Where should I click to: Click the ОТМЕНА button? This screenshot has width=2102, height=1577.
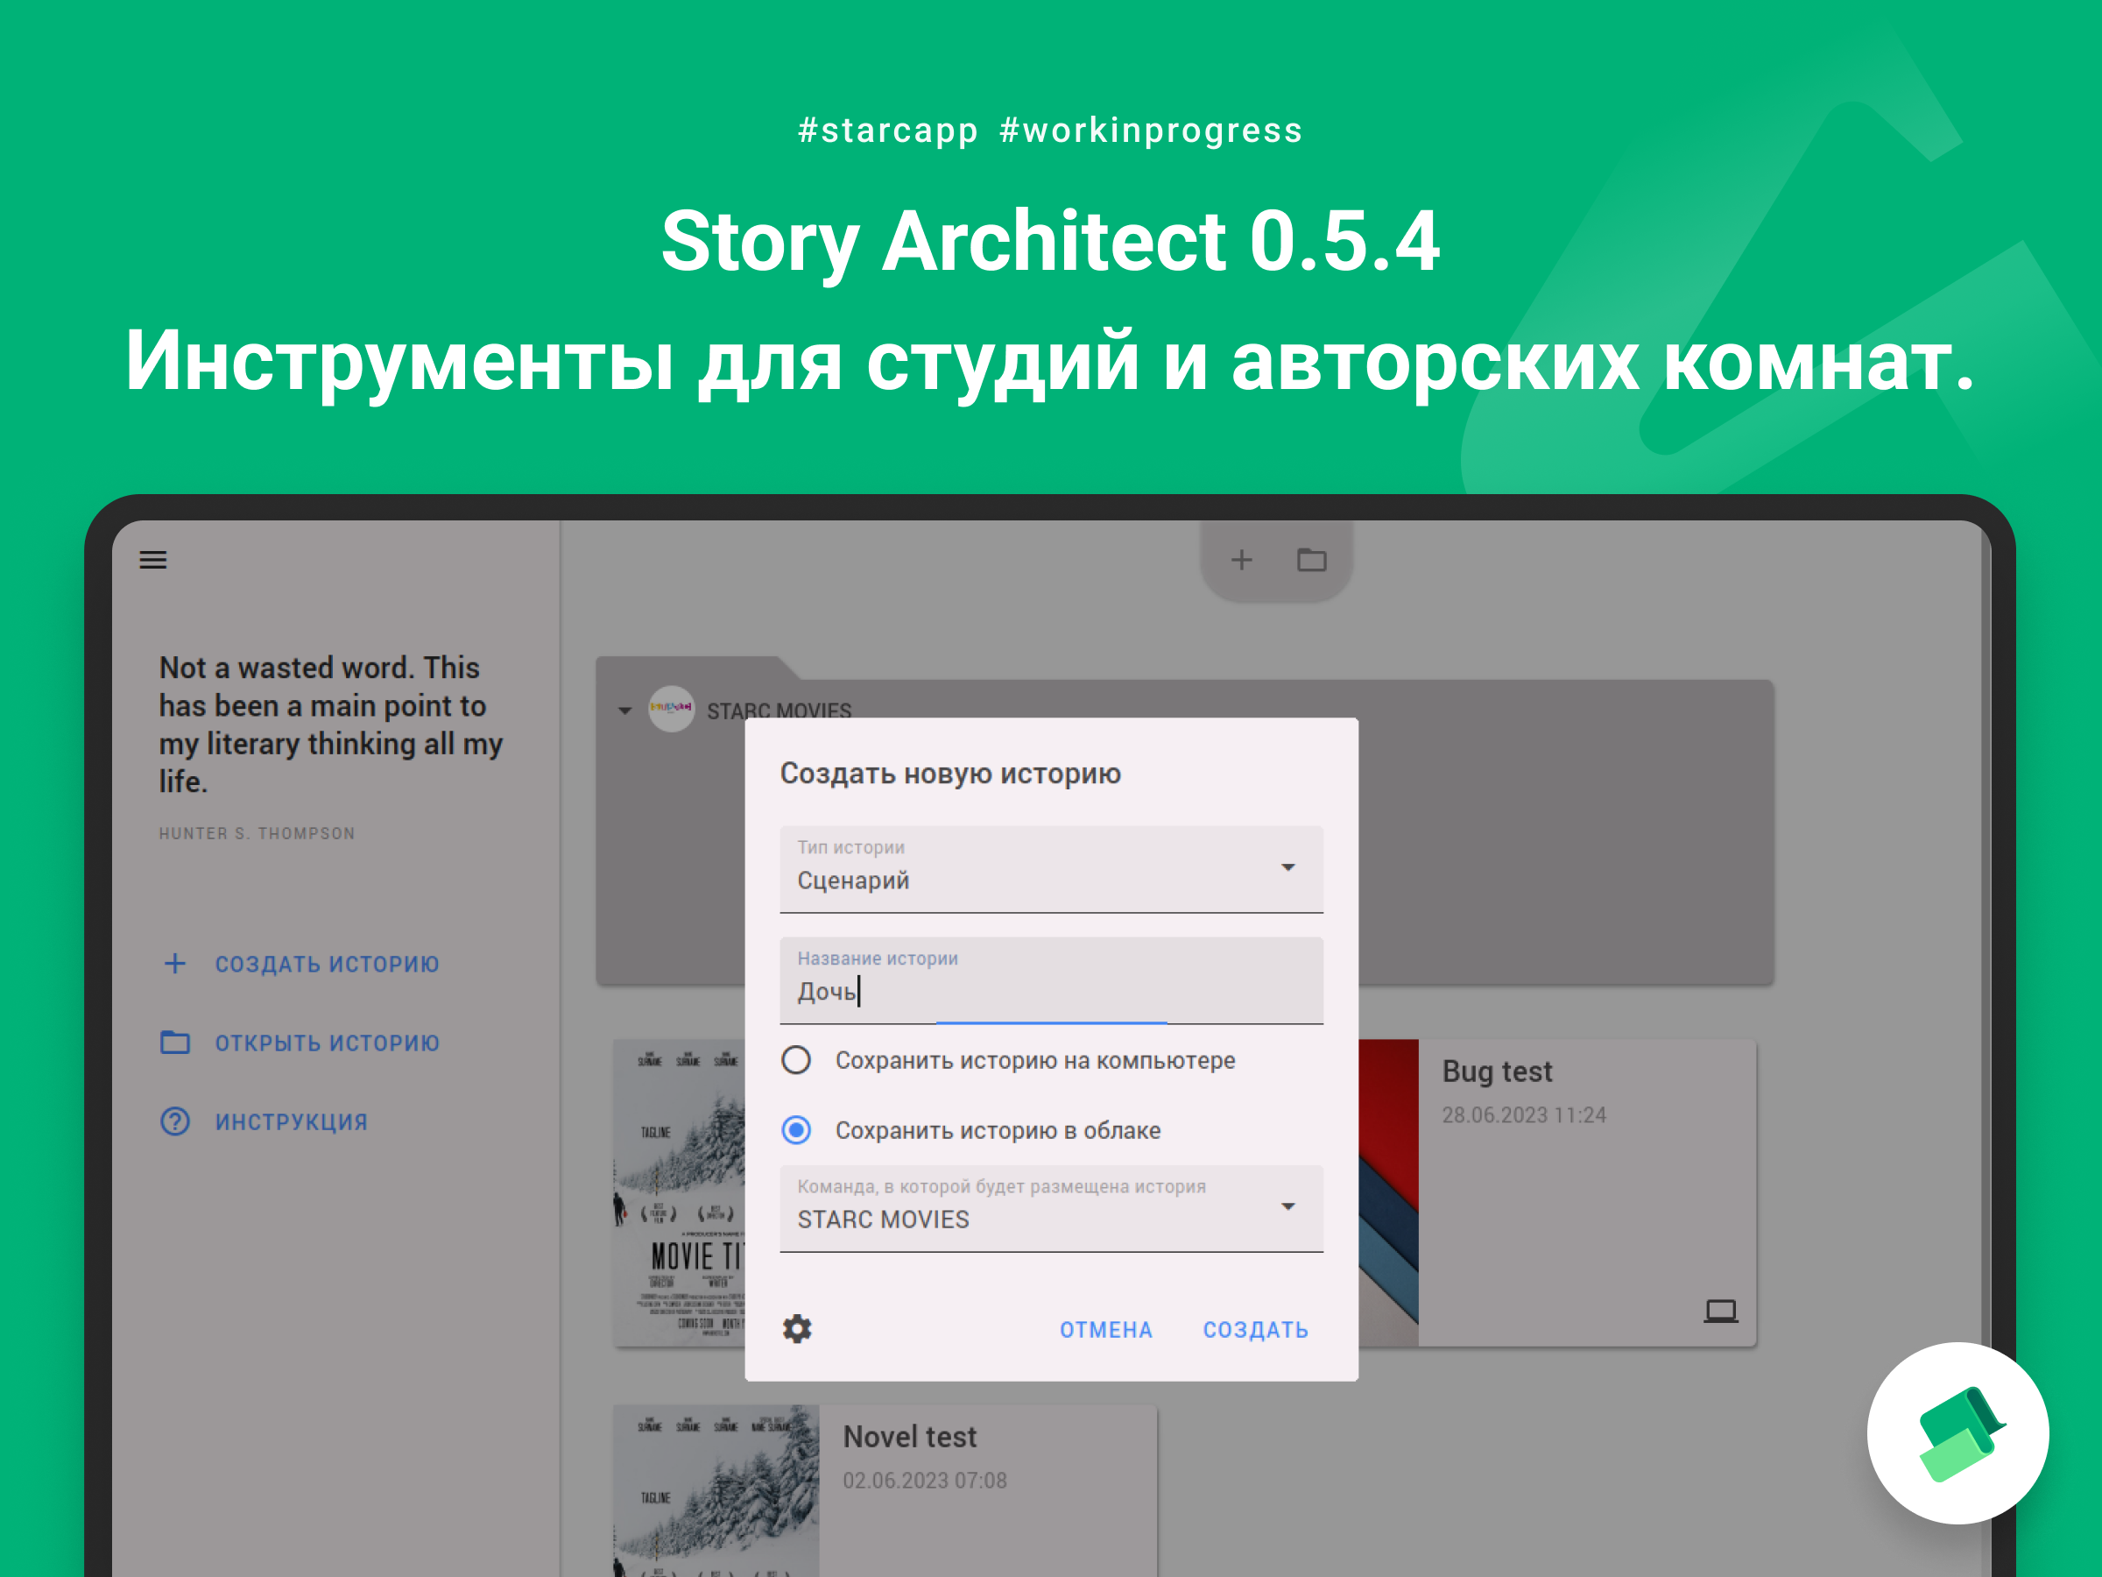[1106, 1330]
